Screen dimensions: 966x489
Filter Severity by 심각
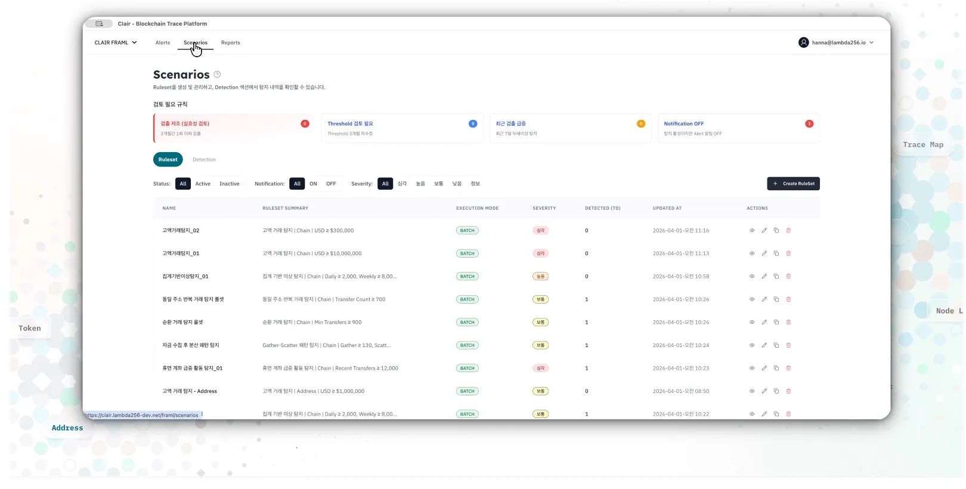[x=402, y=184]
